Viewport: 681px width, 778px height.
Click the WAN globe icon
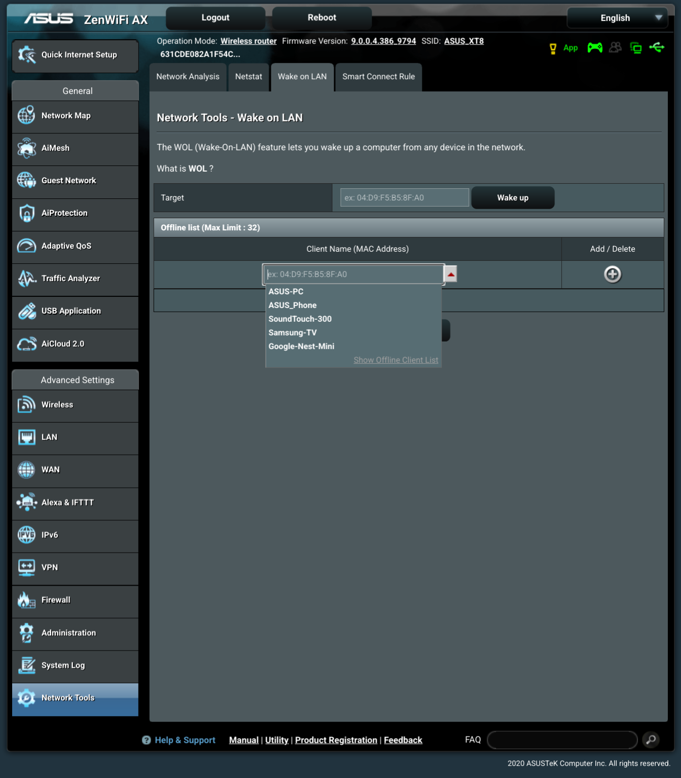[x=26, y=469]
